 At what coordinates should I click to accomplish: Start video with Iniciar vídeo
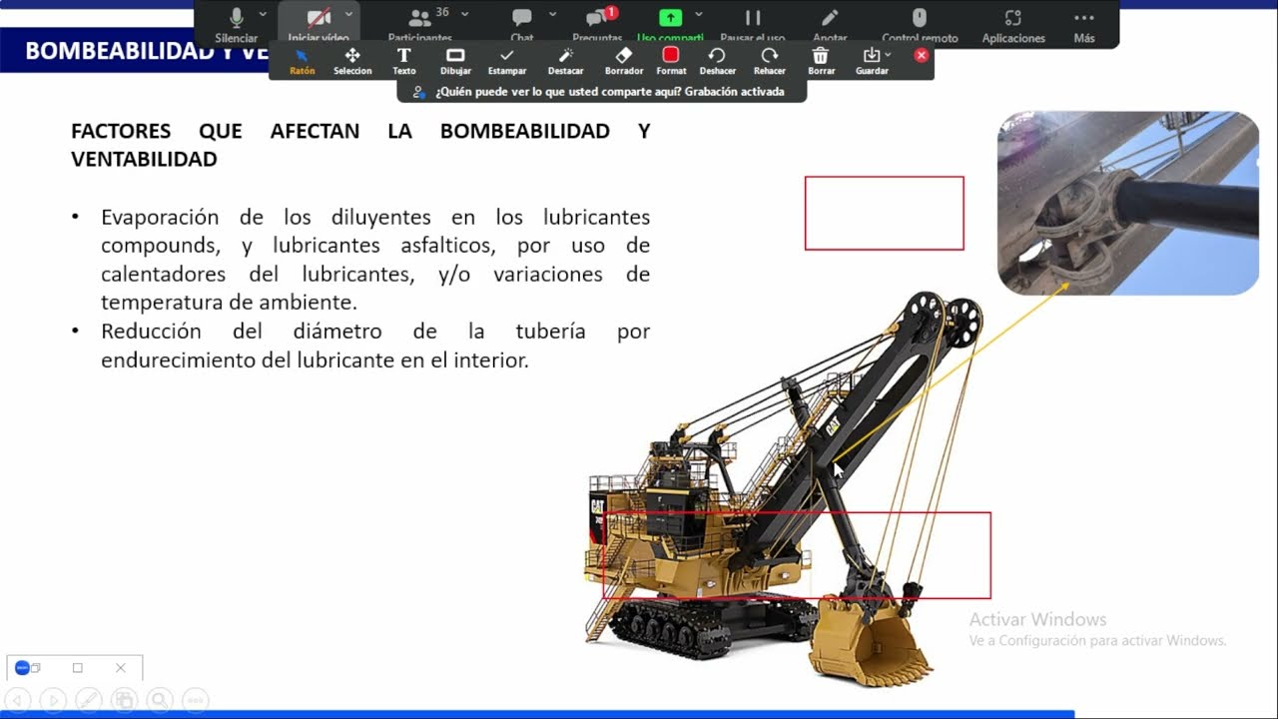tap(319, 24)
